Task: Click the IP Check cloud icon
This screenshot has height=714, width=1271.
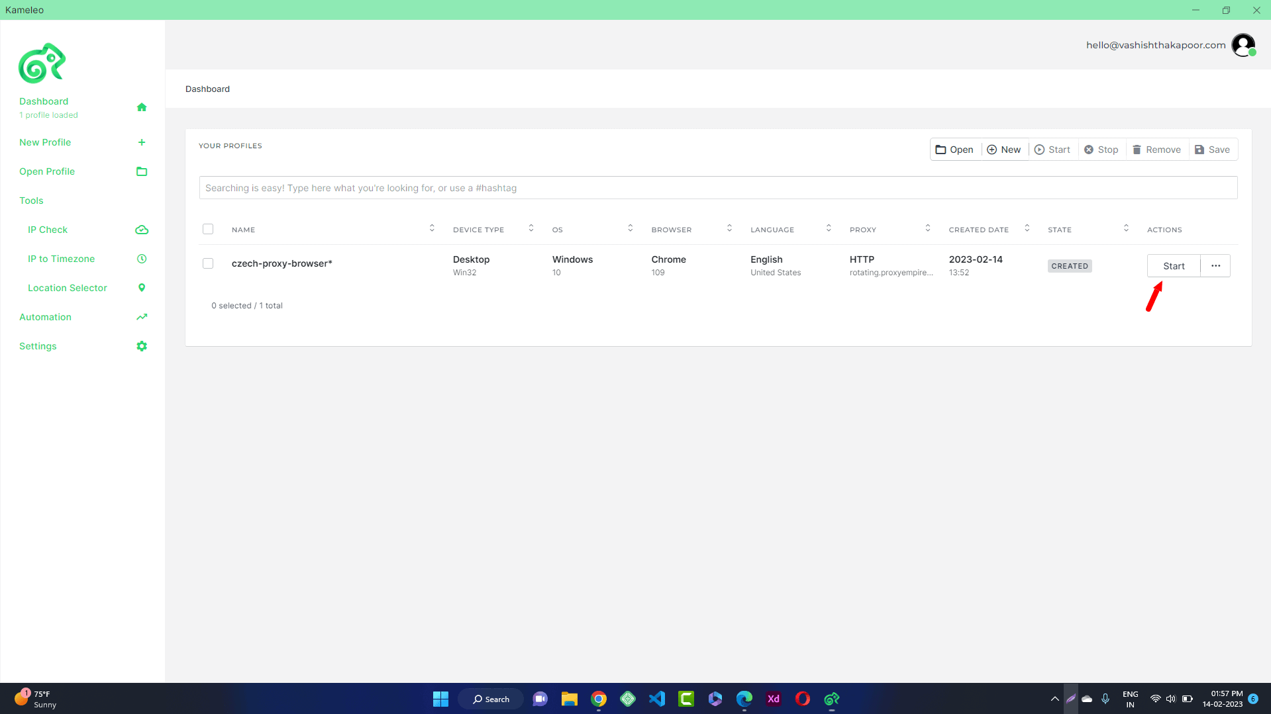Action: pyautogui.click(x=141, y=230)
